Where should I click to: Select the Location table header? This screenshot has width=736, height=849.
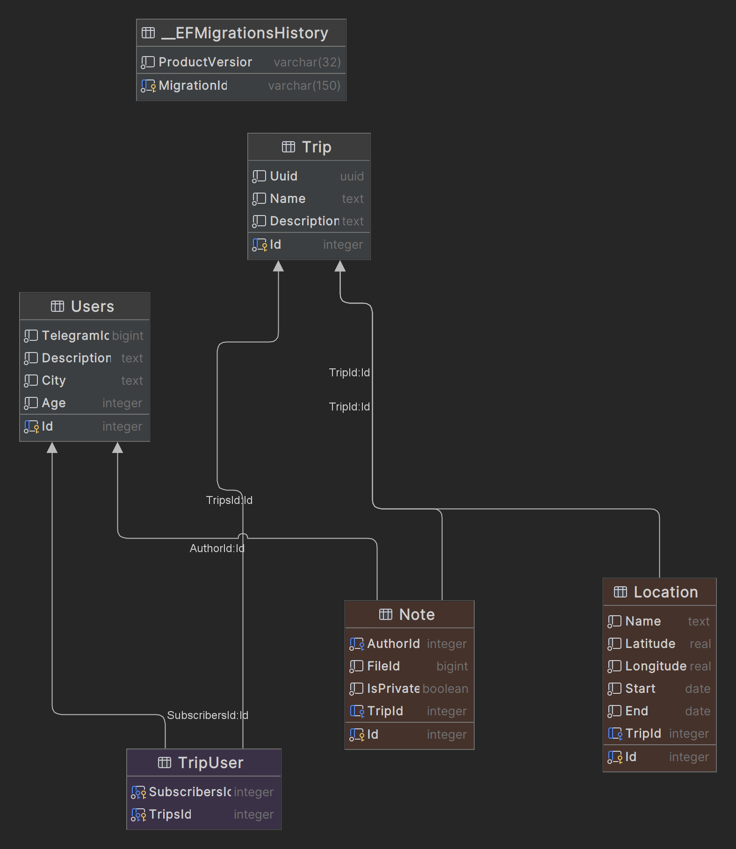click(x=660, y=592)
